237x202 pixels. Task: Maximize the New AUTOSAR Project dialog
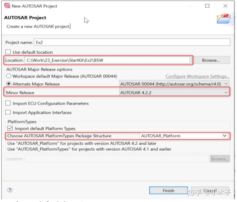[x=207, y=6]
